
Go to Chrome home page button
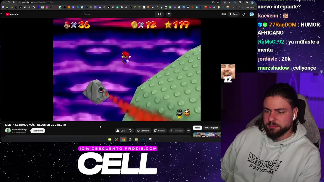pos(13,2)
